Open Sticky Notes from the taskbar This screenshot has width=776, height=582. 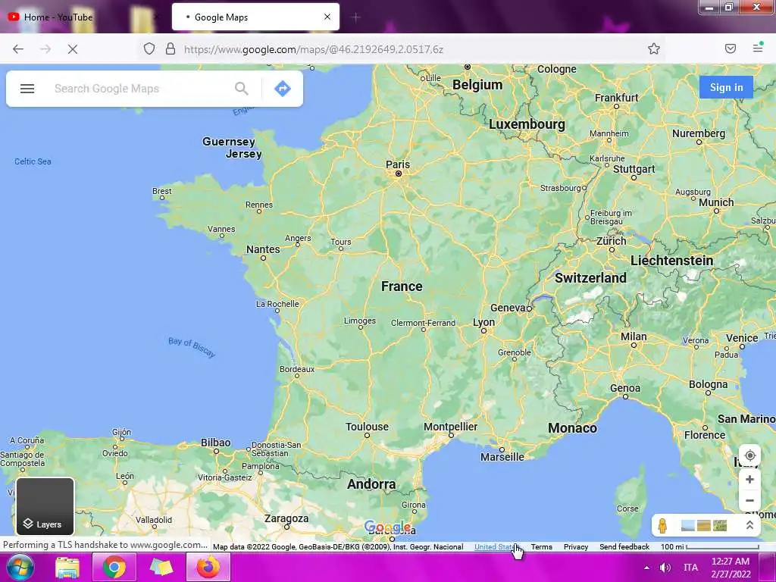tap(161, 567)
